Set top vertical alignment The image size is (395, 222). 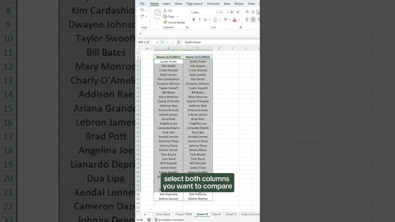247,12
